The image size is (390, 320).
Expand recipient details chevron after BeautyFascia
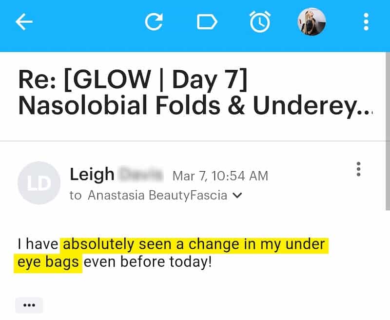(237, 196)
